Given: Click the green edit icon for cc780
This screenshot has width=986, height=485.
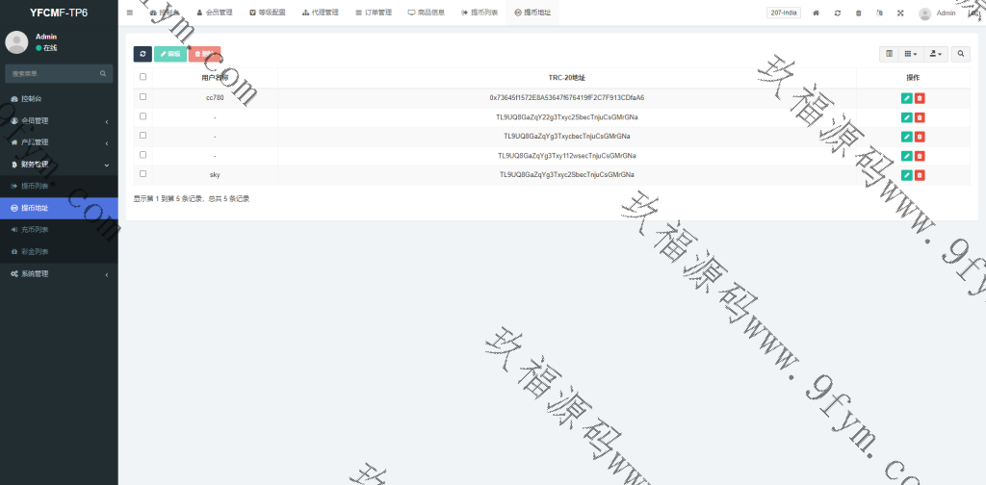Looking at the screenshot, I should (x=906, y=97).
